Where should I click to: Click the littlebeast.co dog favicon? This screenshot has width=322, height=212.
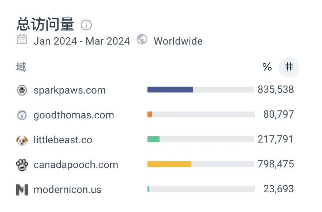(22, 140)
